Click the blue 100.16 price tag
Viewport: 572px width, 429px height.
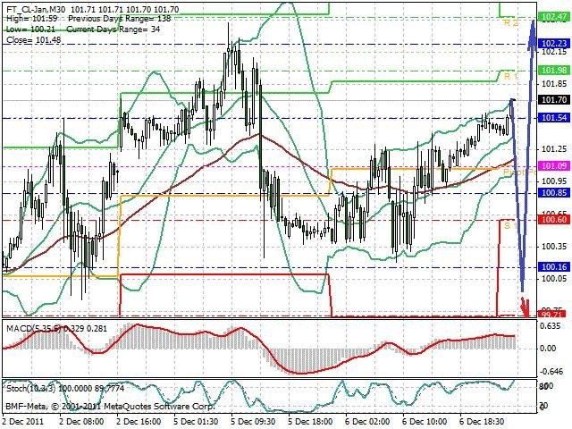tap(554, 267)
